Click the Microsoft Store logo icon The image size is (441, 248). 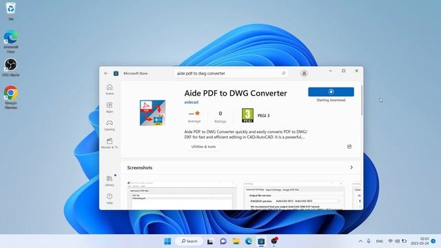coord(116,74)
